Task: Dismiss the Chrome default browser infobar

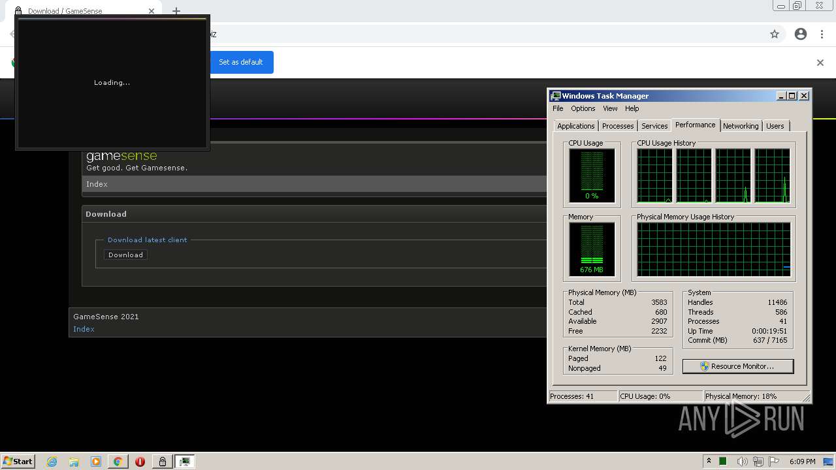Action: pos(820,63)
